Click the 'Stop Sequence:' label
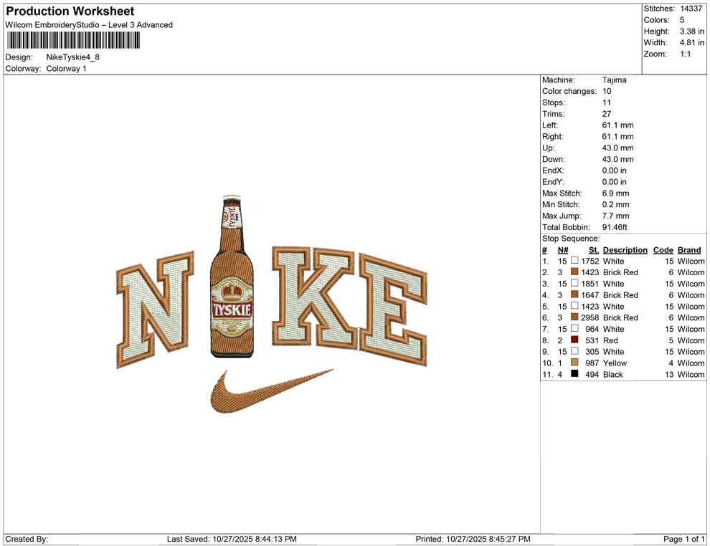This screenshot has height=546, width=710. pyautogui.click(x=571, y=239)
